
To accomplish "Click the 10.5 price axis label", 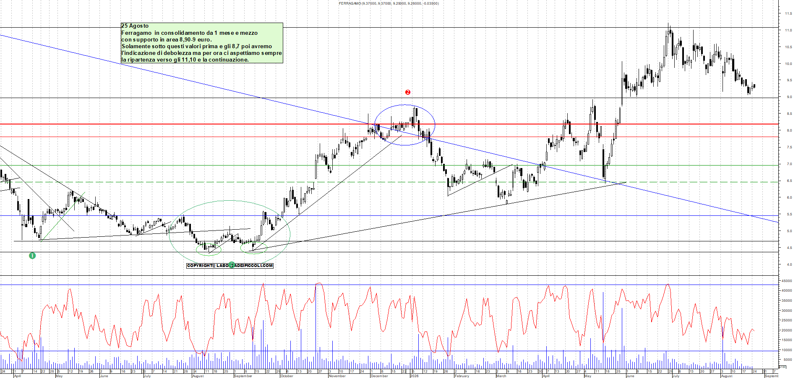I will 788,47.
